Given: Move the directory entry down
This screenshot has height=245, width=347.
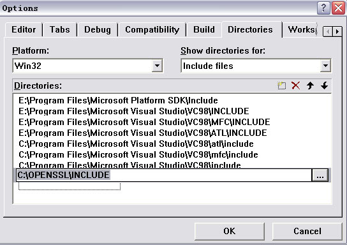Looking at the screenshot, I should [325, 85].
